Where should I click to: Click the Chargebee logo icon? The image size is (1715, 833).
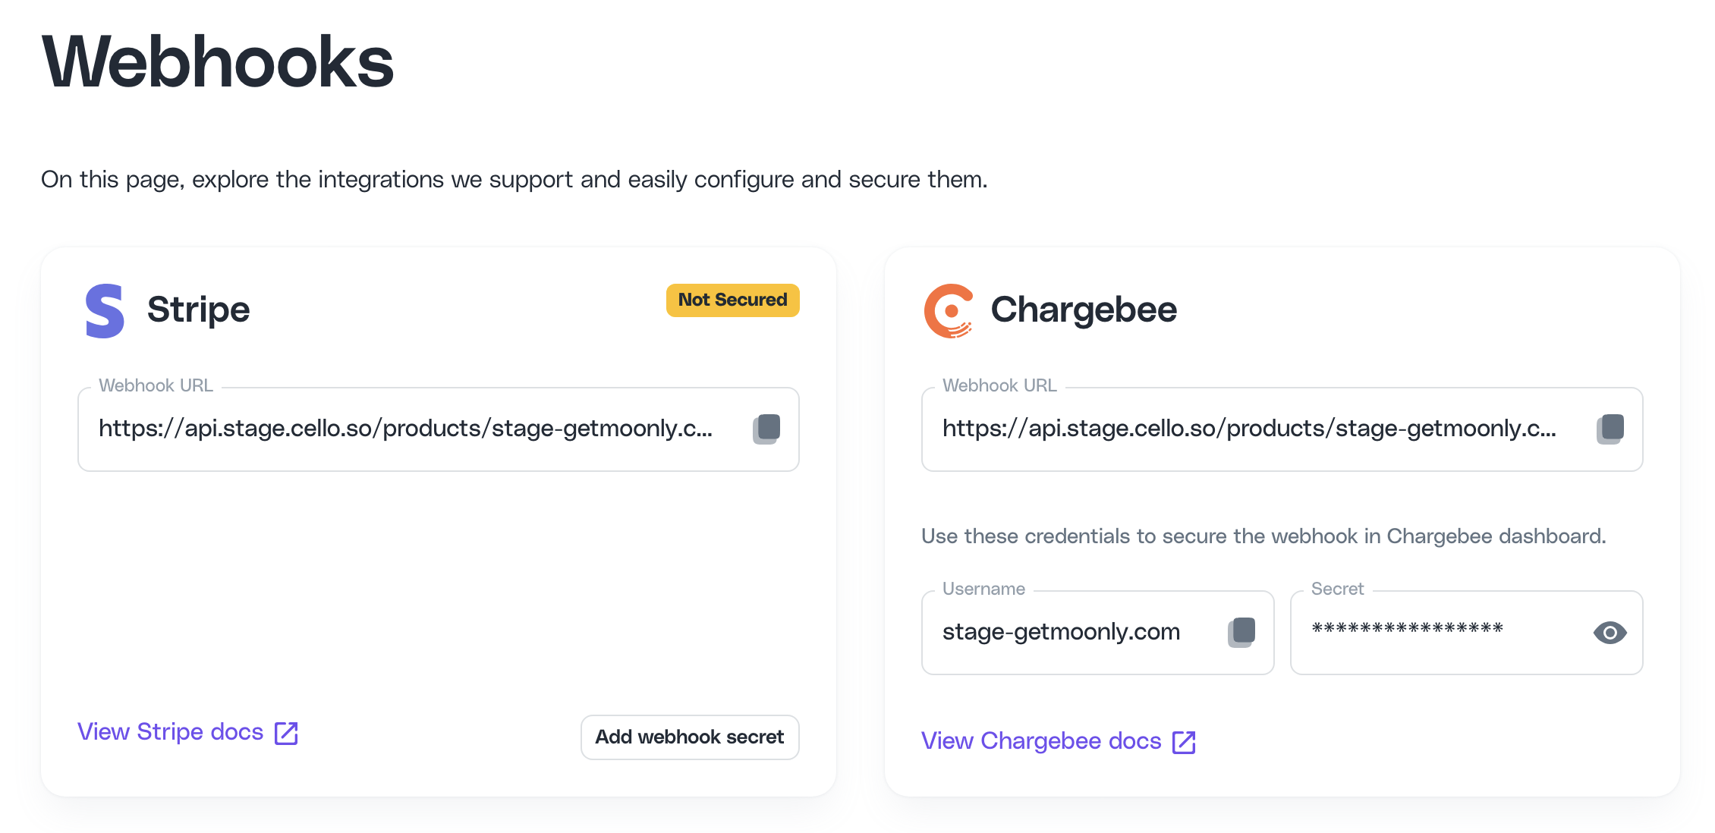(949, 310)
